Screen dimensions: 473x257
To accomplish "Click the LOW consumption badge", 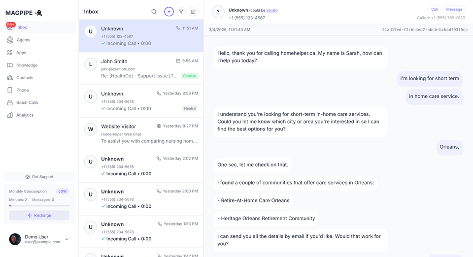I will [x=63, y=192].
